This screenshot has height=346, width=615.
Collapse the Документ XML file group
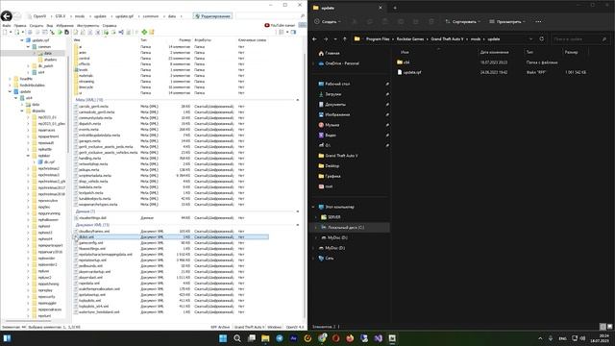tap(297, 225)
